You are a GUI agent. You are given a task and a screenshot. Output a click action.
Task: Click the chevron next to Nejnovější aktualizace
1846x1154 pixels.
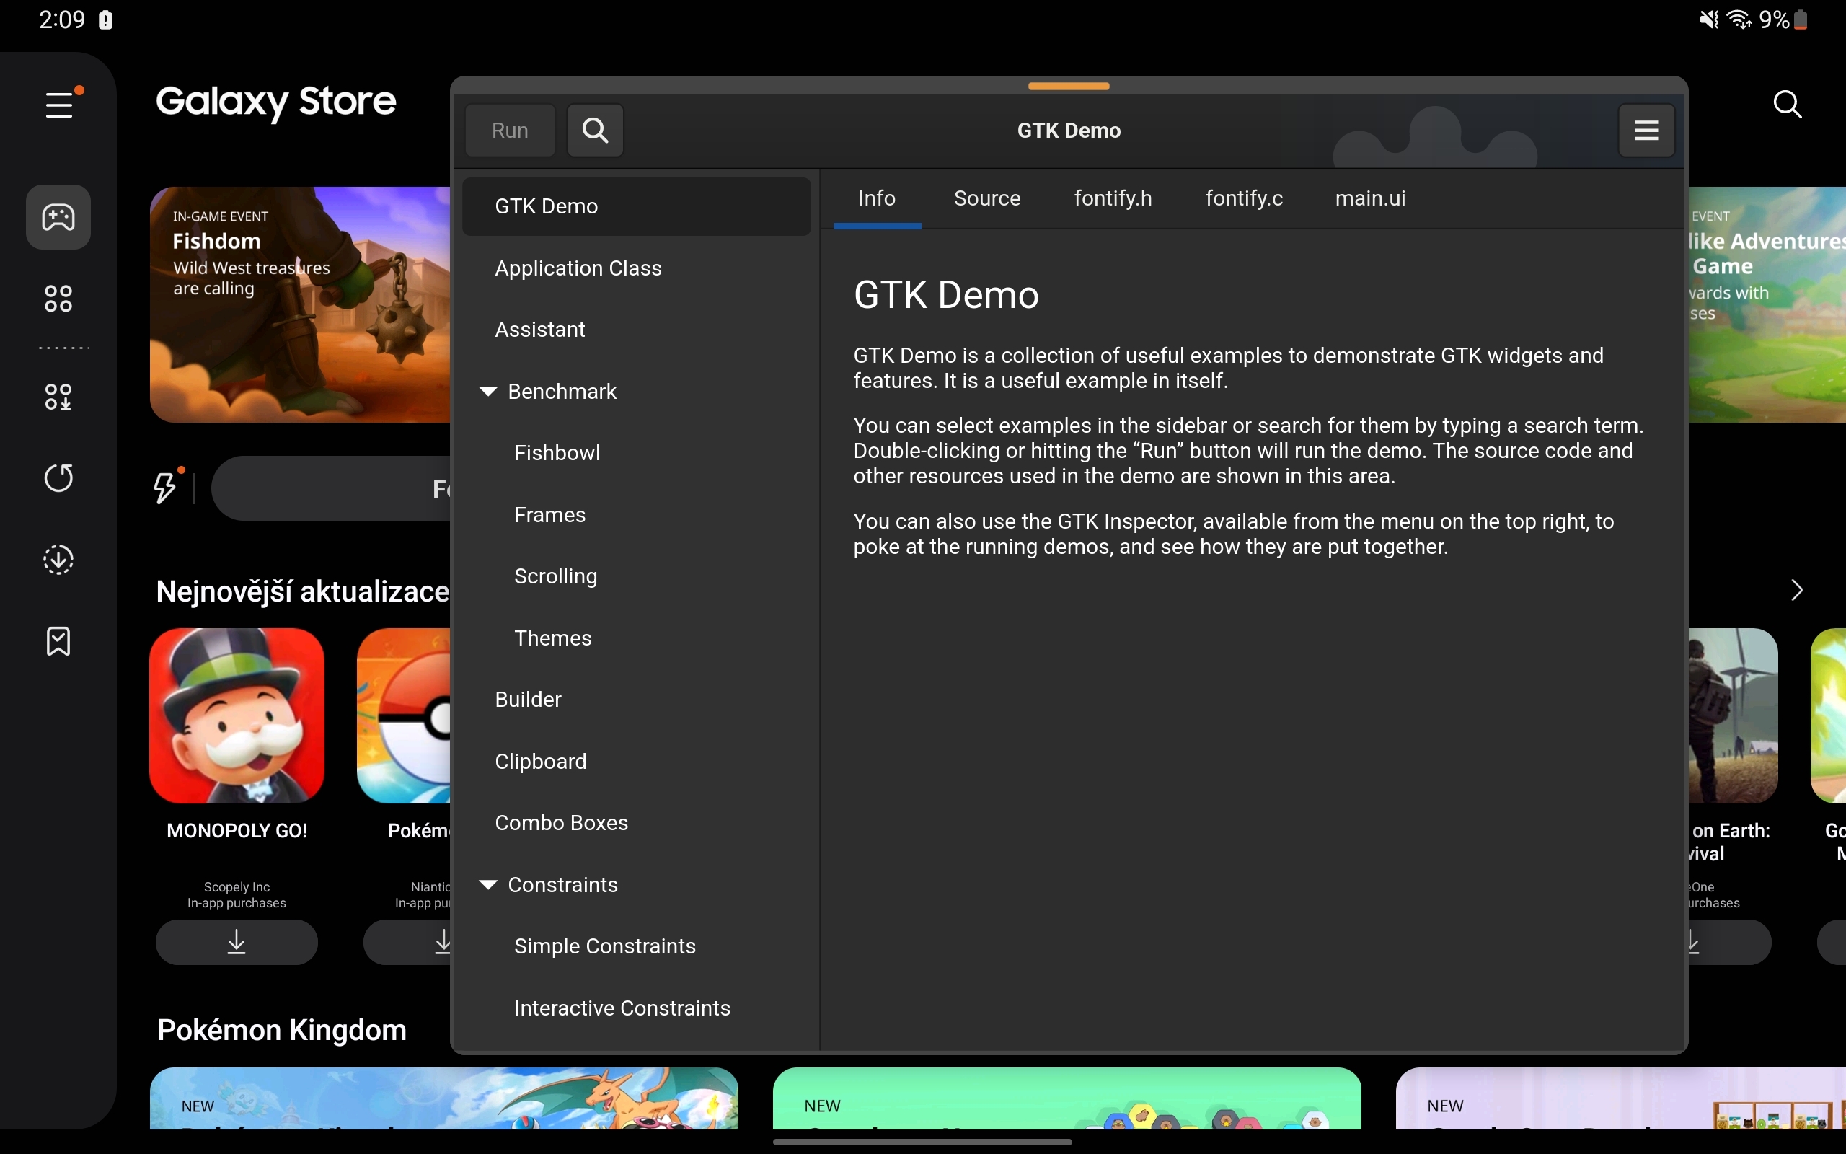(x=1796, y=590)
